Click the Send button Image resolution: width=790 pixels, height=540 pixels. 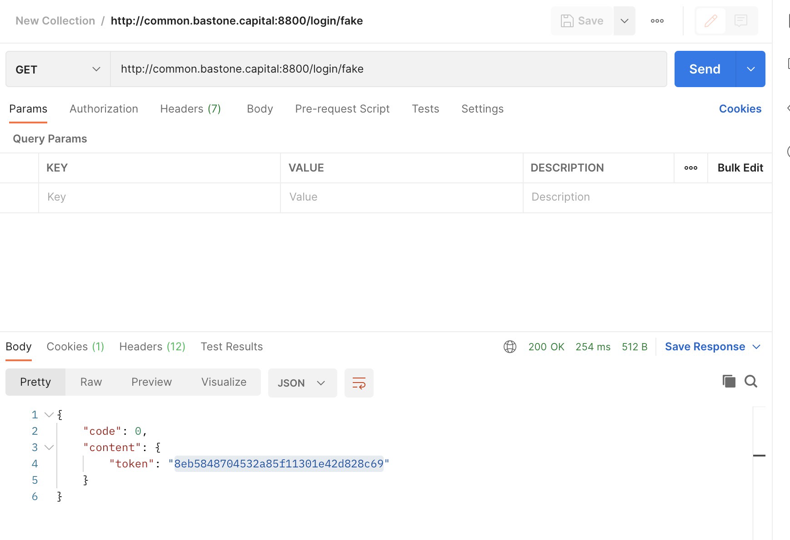pos(705,69)
